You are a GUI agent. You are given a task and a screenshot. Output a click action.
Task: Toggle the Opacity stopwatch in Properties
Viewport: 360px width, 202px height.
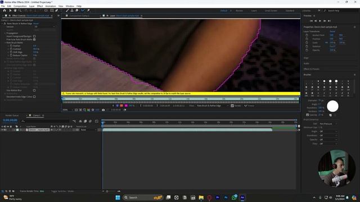[307, 50]
